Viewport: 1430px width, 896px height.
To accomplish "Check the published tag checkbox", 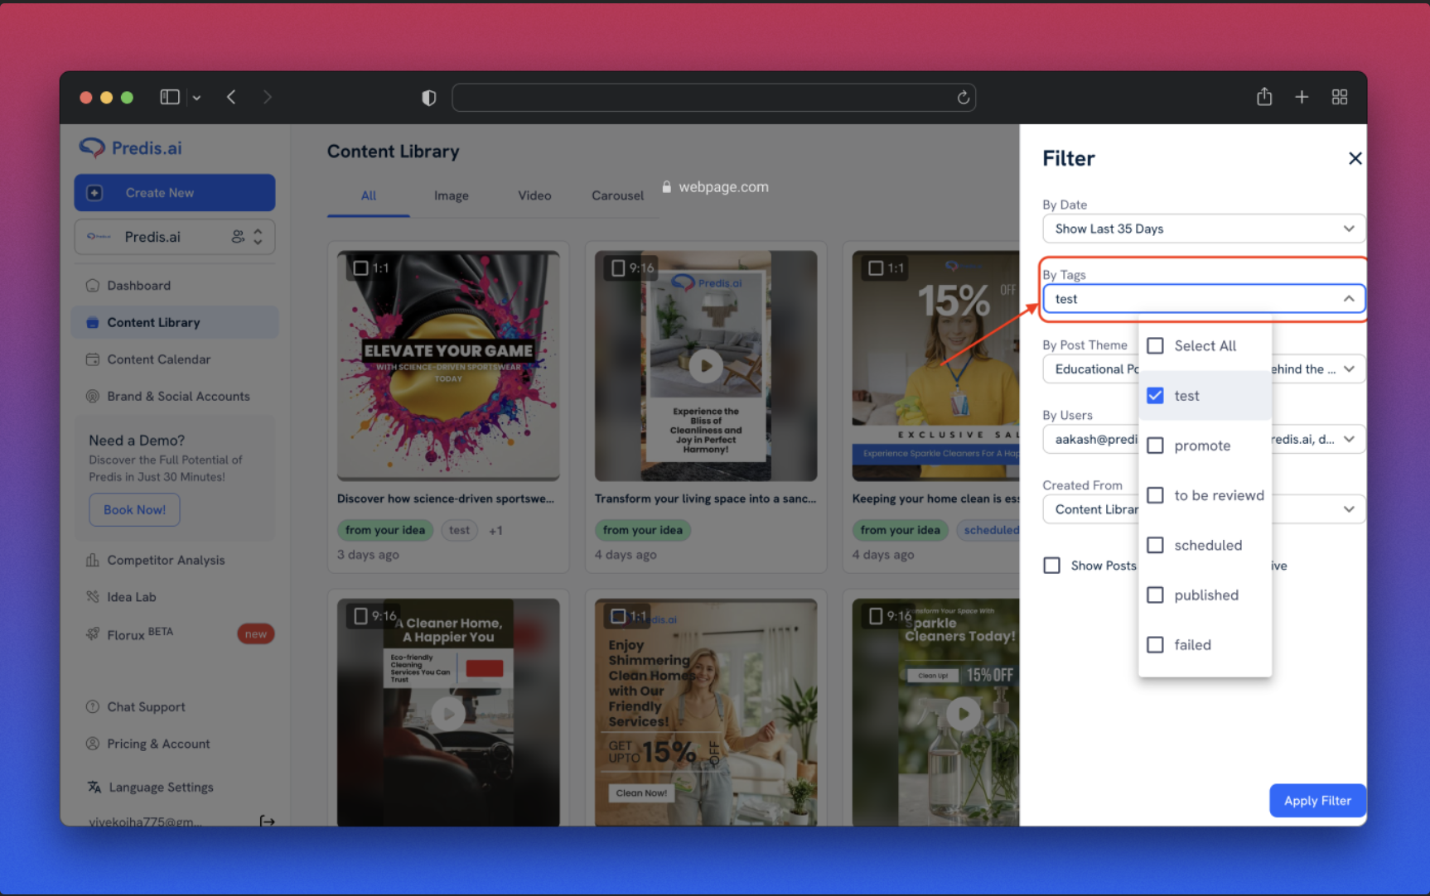I will pyautogui.click(x=1155, y=595).
